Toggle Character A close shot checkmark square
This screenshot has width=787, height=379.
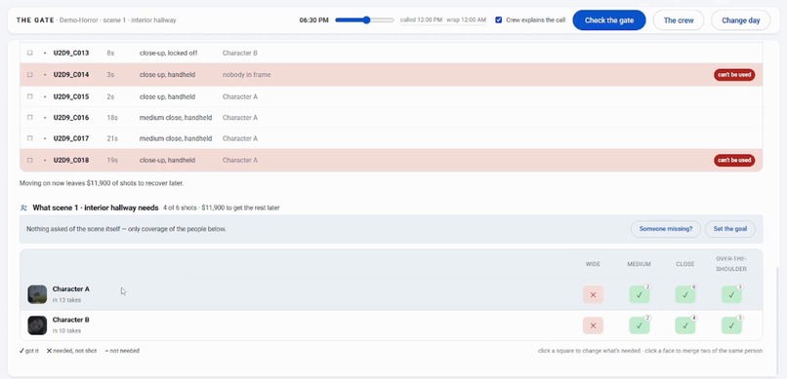685,295
